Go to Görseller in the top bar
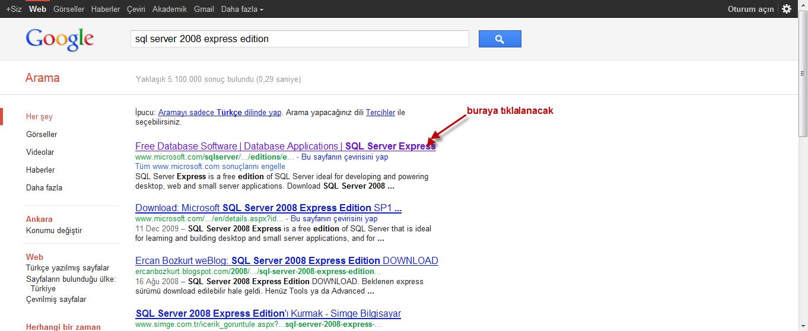This screenshot has height=331, width=808. [69, 9]
